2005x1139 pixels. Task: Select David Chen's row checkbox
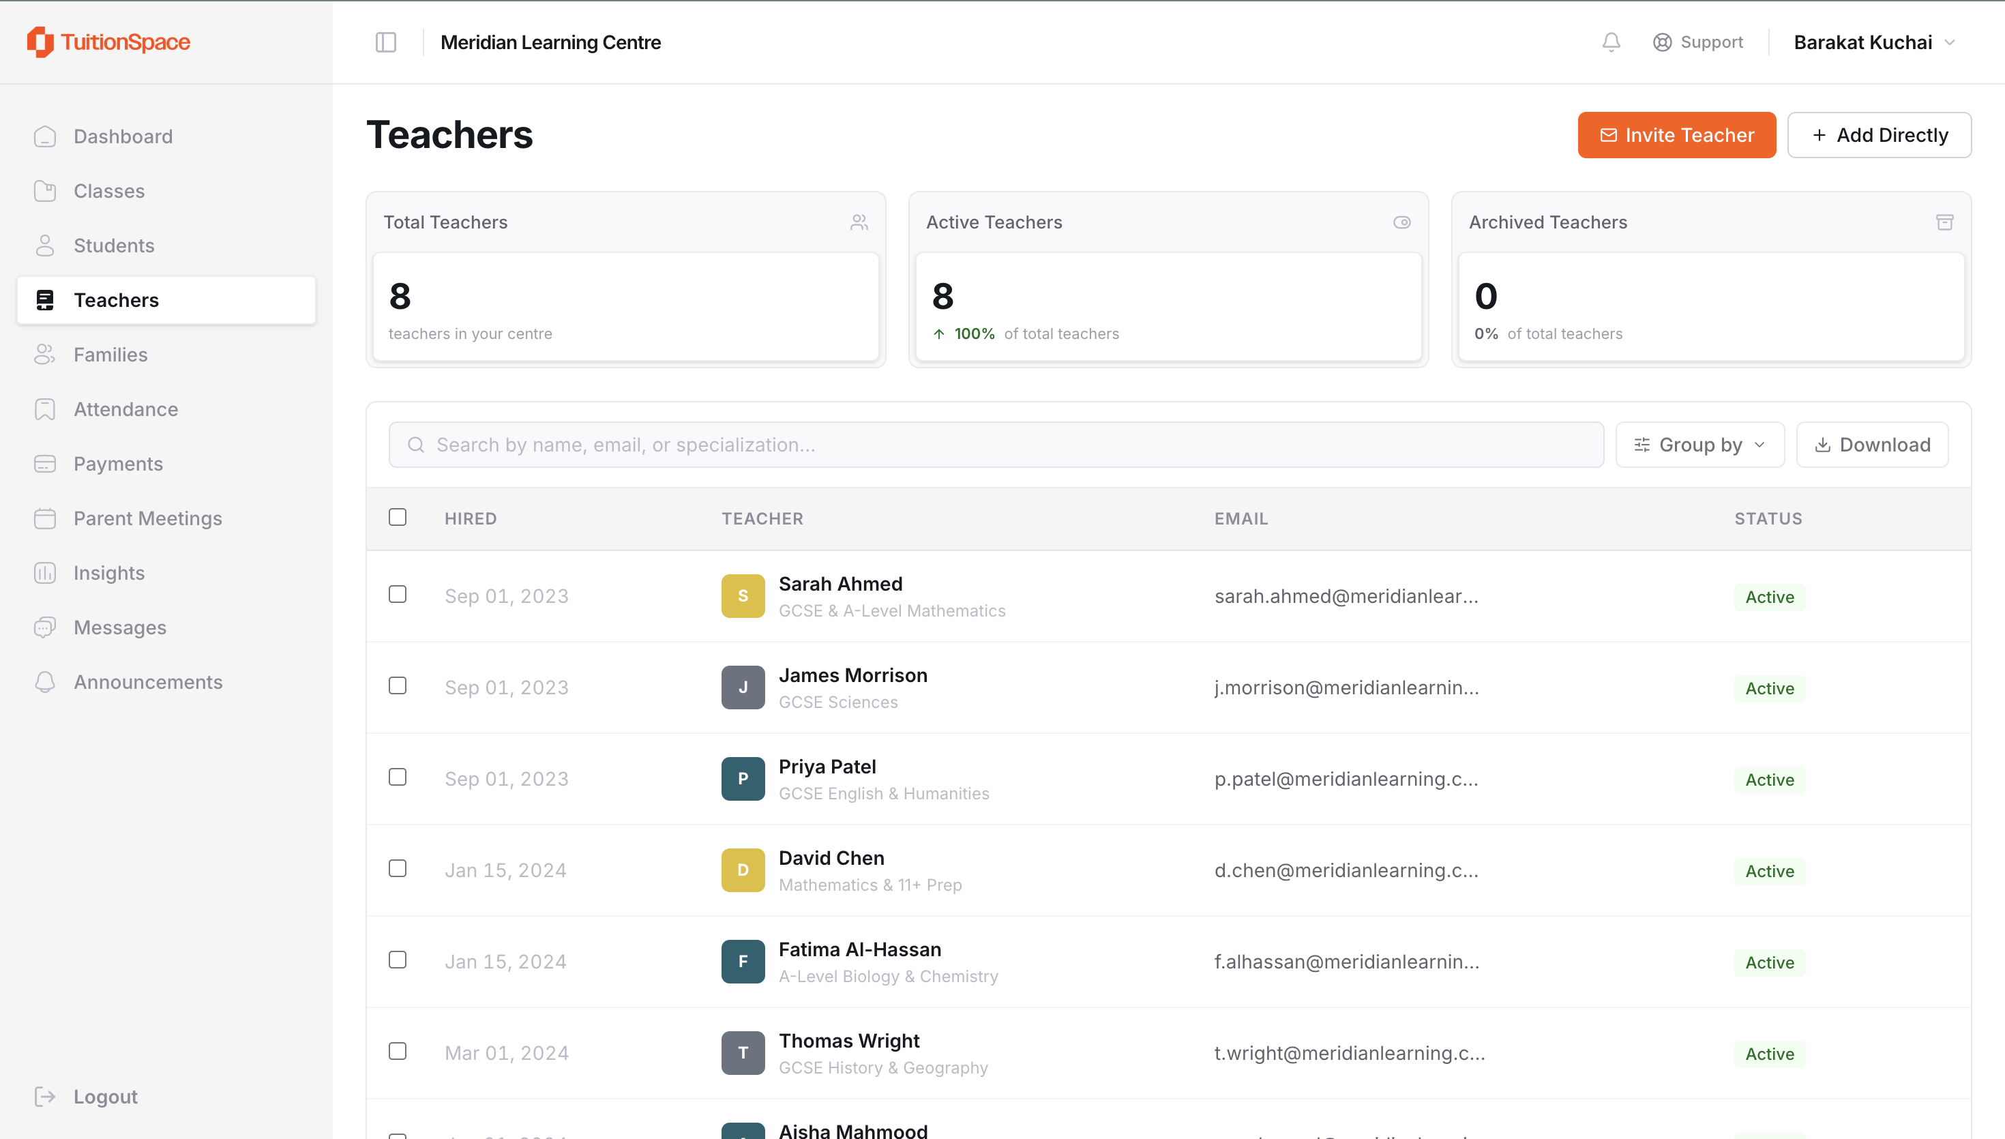(397, 868)
